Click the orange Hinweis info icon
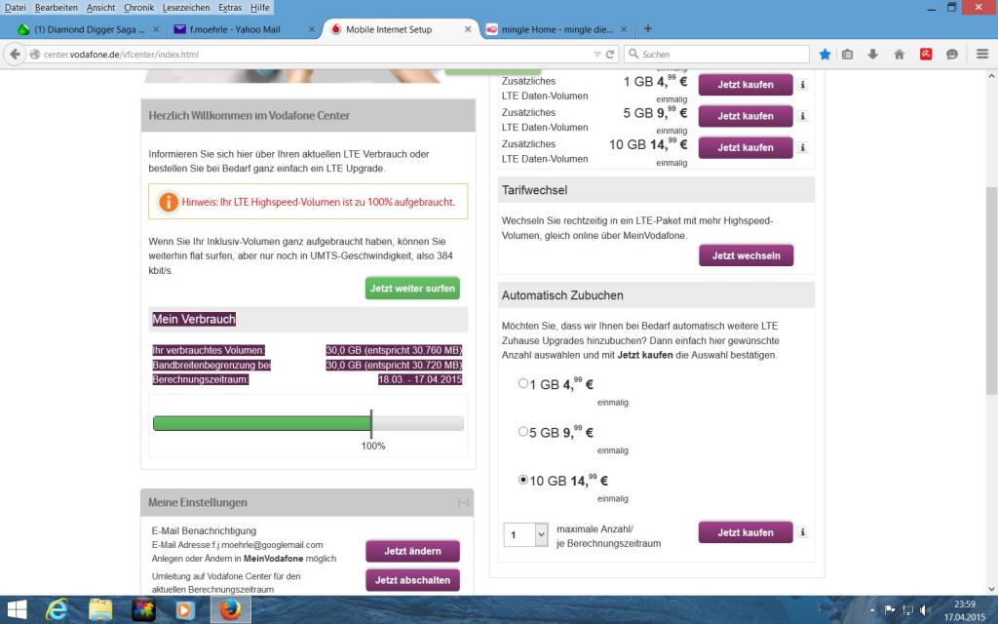This screenshot has height=624, width=998. pos(168,202)
